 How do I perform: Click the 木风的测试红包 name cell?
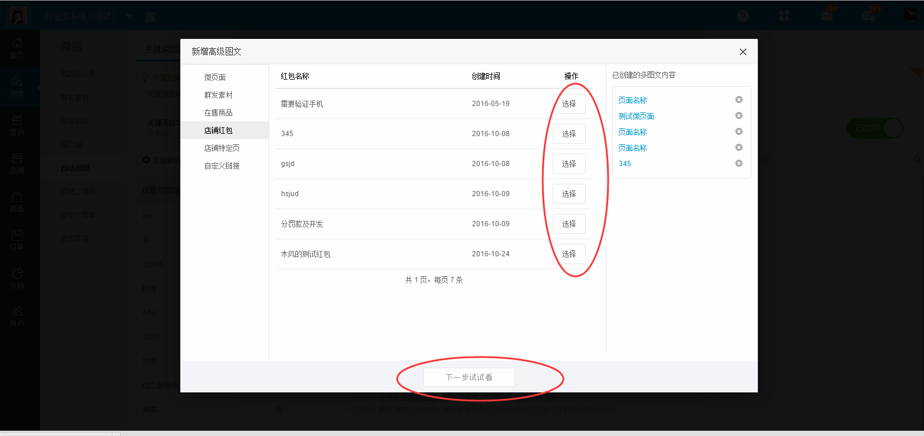click(x=306, y=254)
